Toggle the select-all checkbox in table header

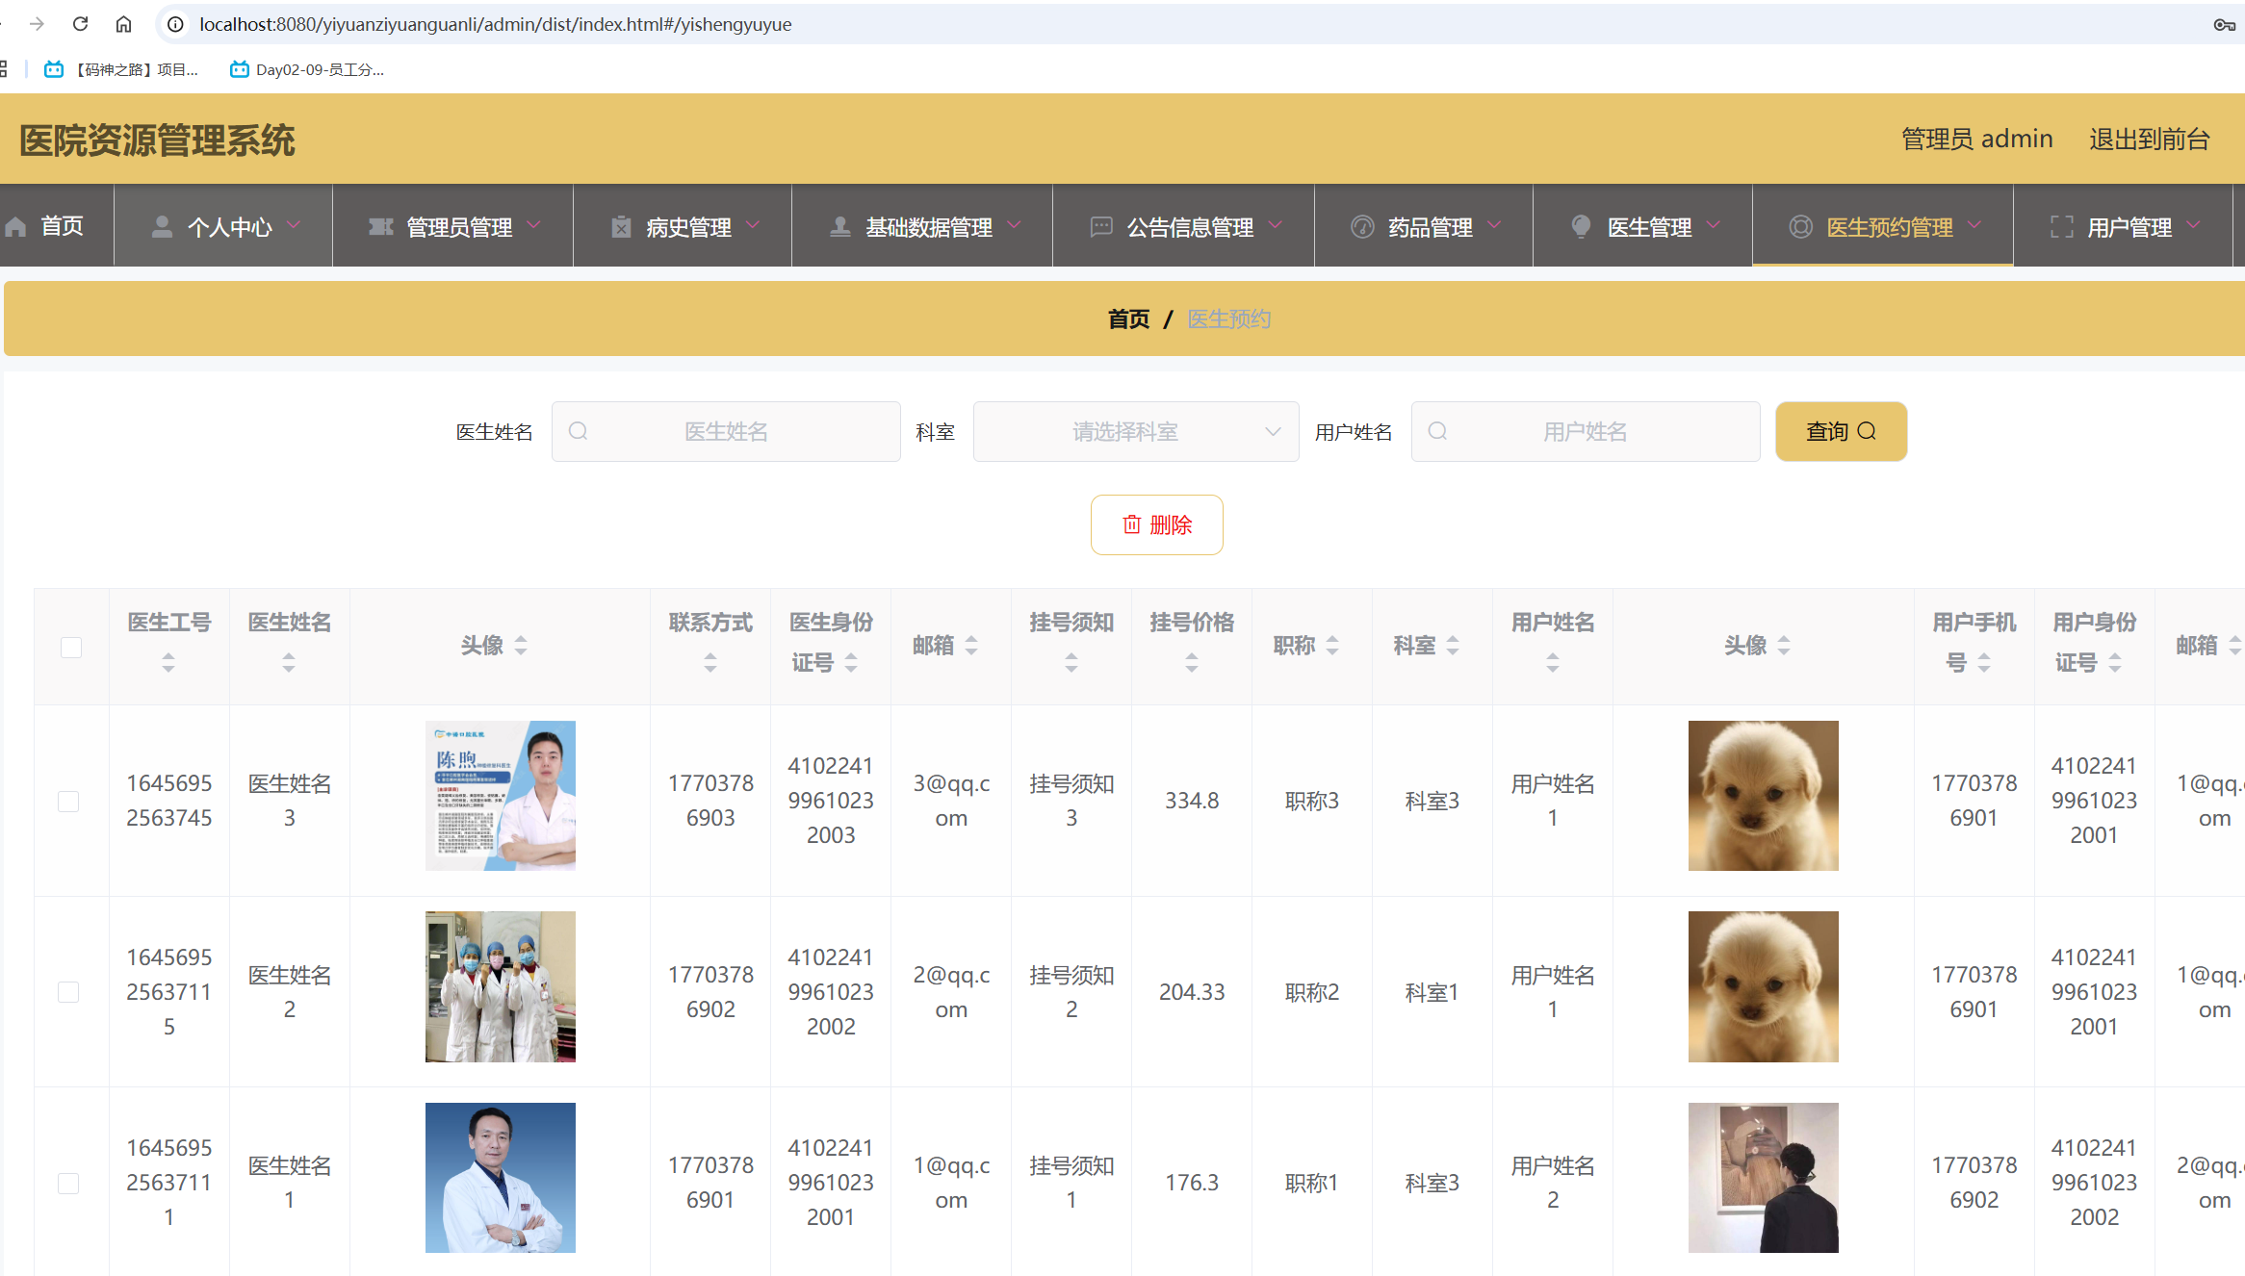pyautogui.click(x=71, y=647)
